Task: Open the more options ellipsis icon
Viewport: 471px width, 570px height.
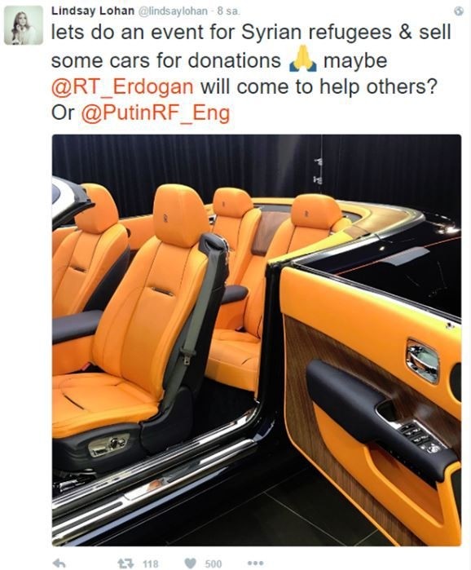Action: (255, 563)
